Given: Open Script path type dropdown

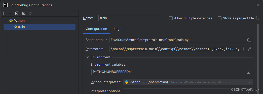Looking at the screenshot, I should 106,40.
